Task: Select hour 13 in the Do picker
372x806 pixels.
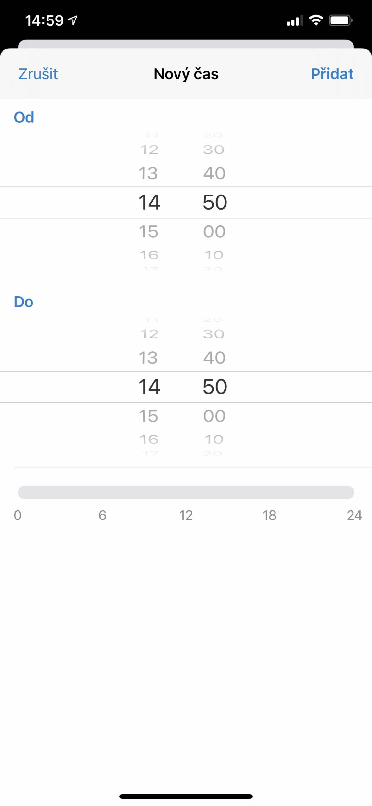Action: [148, 358]
